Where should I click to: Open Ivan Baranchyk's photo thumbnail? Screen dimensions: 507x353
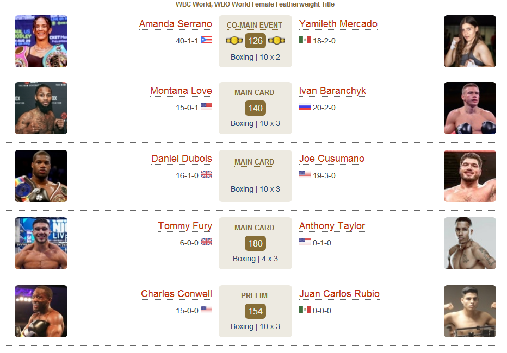coord(470,108)
